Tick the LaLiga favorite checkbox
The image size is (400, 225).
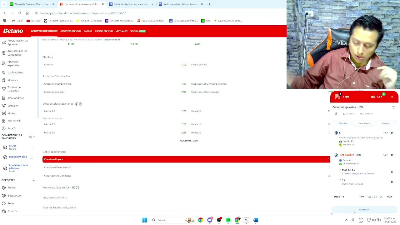[31, 147]
